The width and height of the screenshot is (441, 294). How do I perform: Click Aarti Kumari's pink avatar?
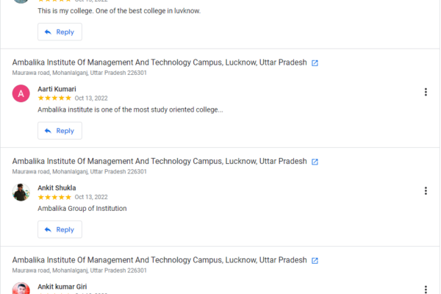[21, 93]
